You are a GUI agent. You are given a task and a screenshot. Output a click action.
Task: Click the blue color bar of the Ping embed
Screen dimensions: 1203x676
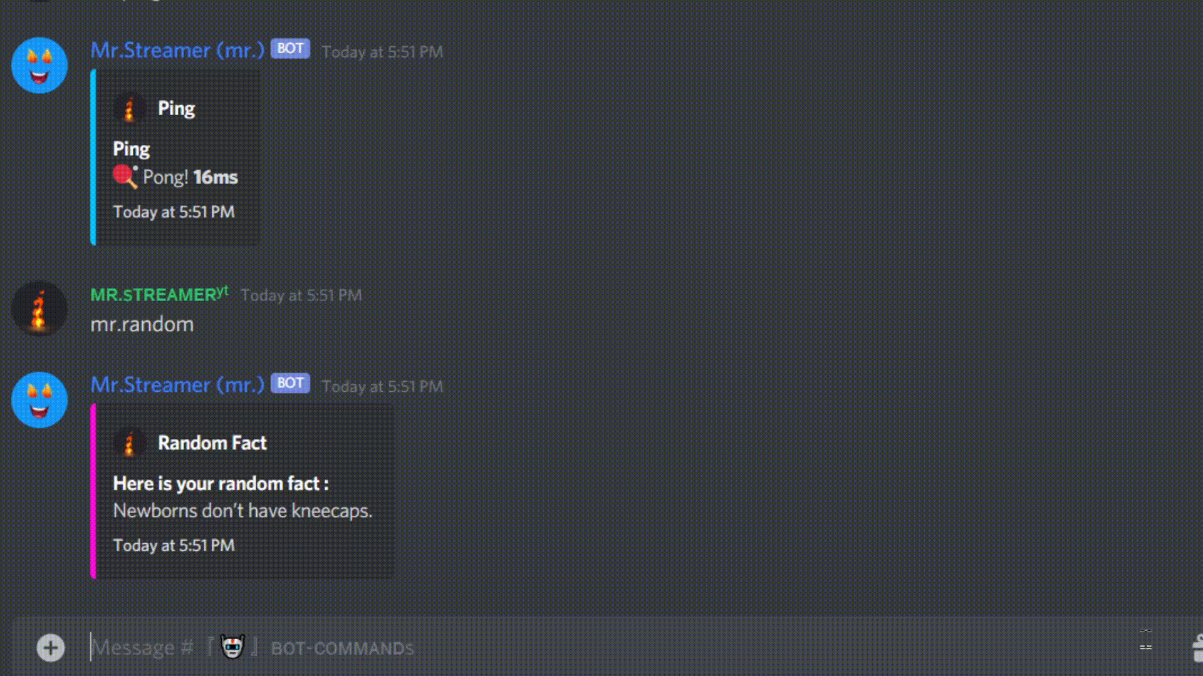click(93, 157)
